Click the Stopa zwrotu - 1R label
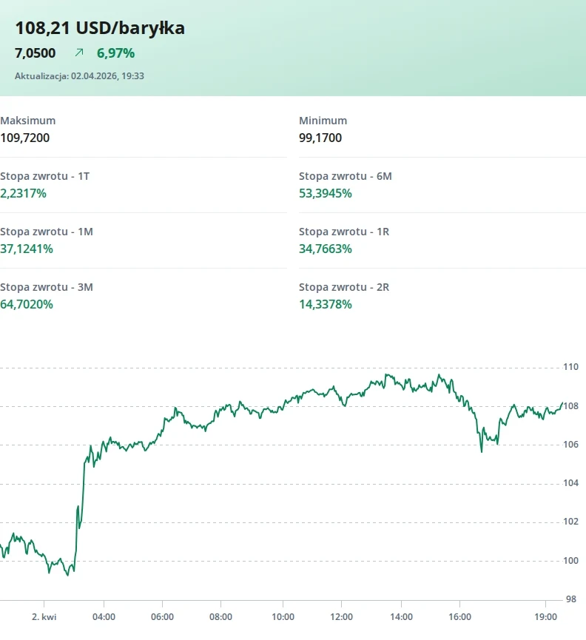The width and height of the screenshot is (586, 640). 344,232
